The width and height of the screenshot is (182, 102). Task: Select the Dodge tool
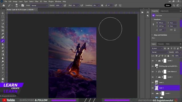3,61
